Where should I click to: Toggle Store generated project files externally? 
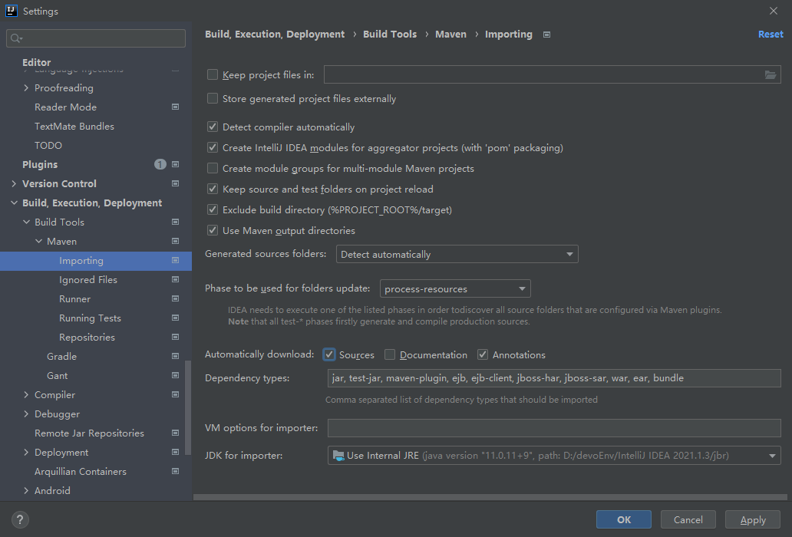coord(213,98)
